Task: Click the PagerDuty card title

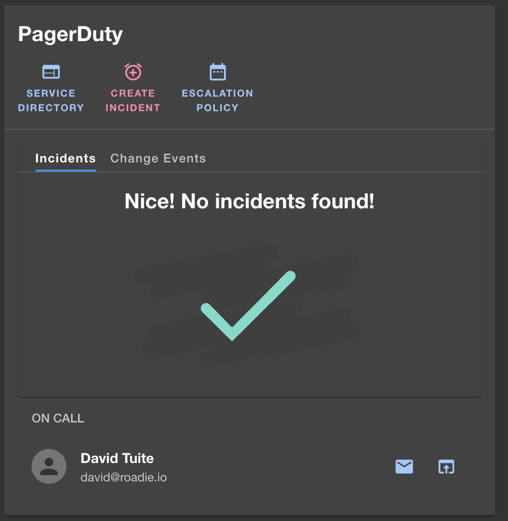Action: click(71, 34)
